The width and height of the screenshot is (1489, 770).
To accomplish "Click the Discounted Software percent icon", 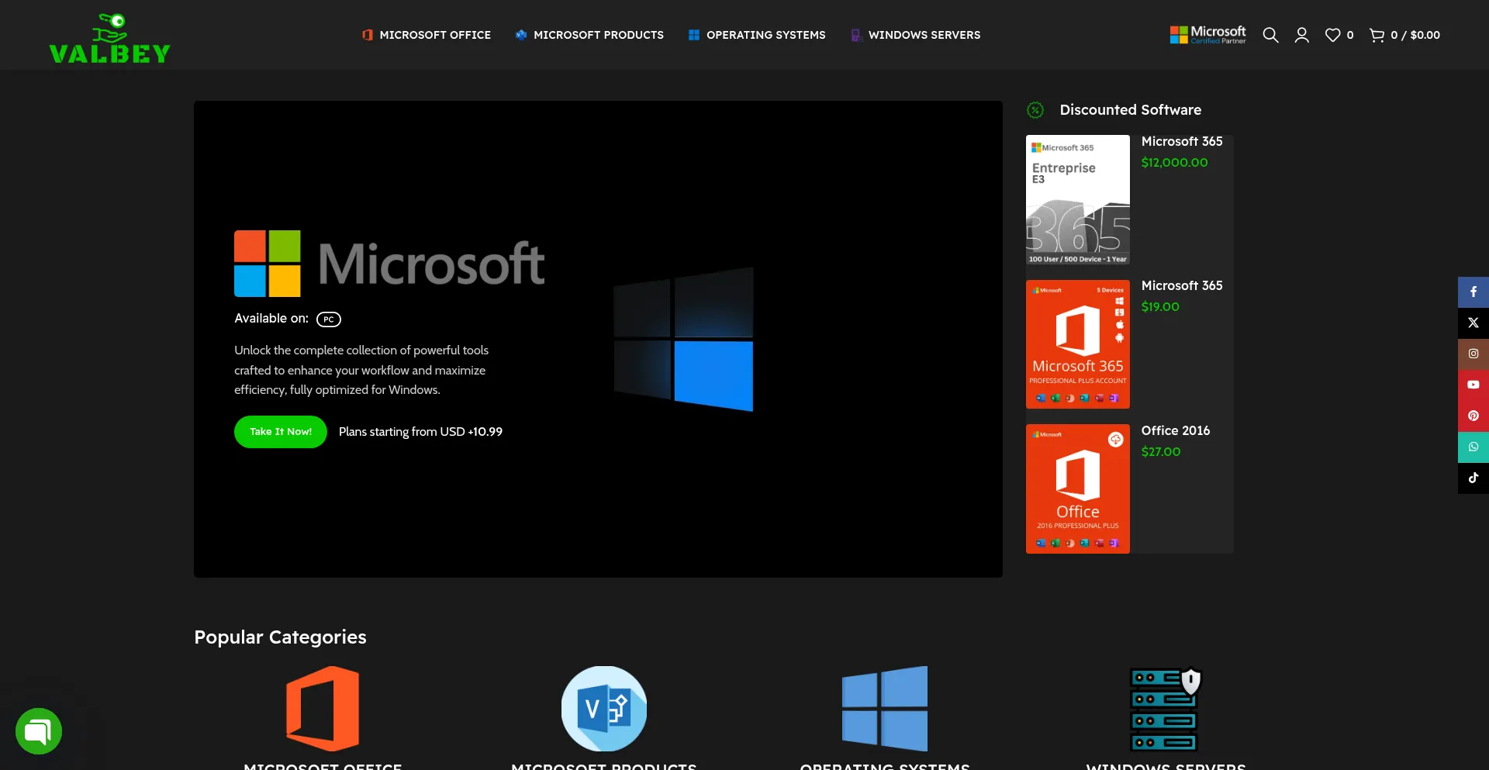I will click(1035, 110).
